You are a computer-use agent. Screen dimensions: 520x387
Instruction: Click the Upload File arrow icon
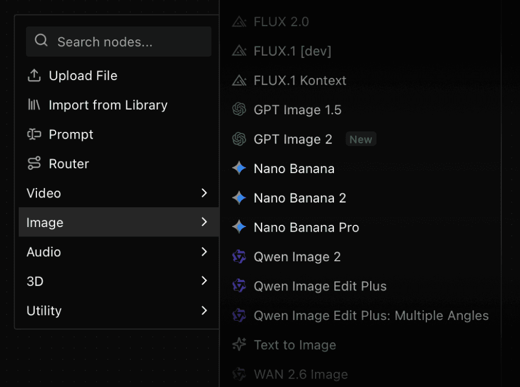[x=34, y=75]
